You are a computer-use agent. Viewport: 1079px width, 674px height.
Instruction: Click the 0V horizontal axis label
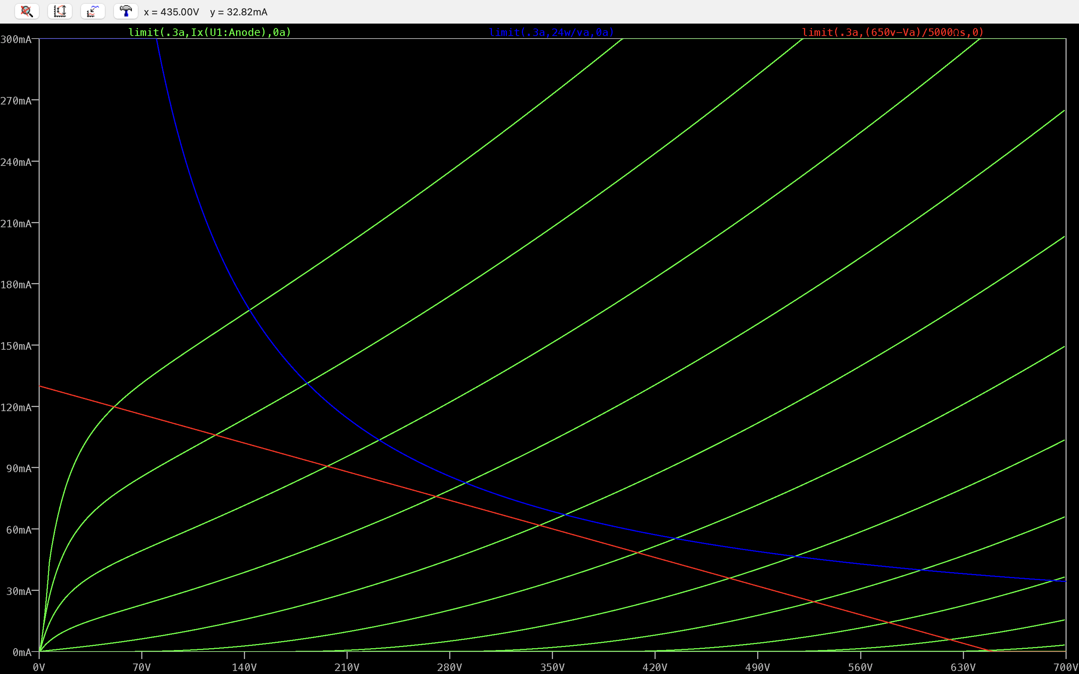[x=39, y=667]
